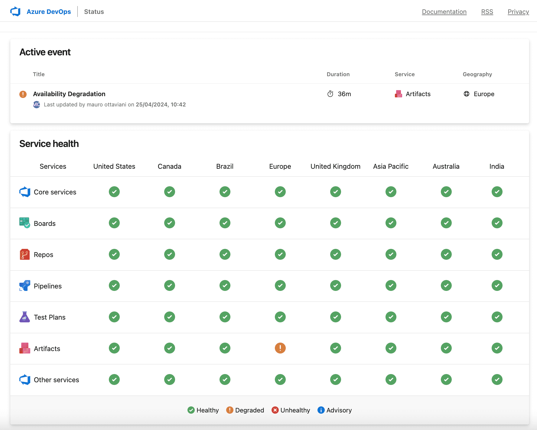Click the Australia column header
The image size is (537, 430).
(446, 166)
